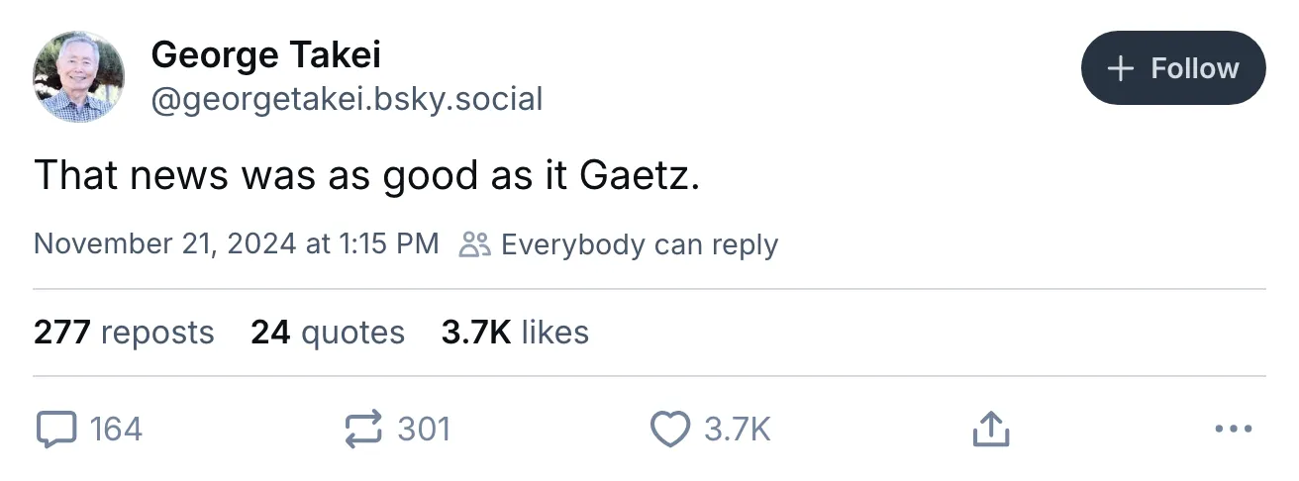The image size is (1299, 481).
Task: Open the @georgetakei.bsky.social handle link
Action: click(346, 99)
